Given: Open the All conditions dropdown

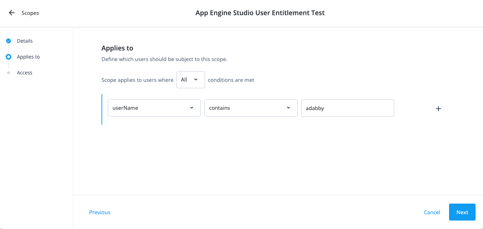Looking at the screenshot, I should coord(191,79).
